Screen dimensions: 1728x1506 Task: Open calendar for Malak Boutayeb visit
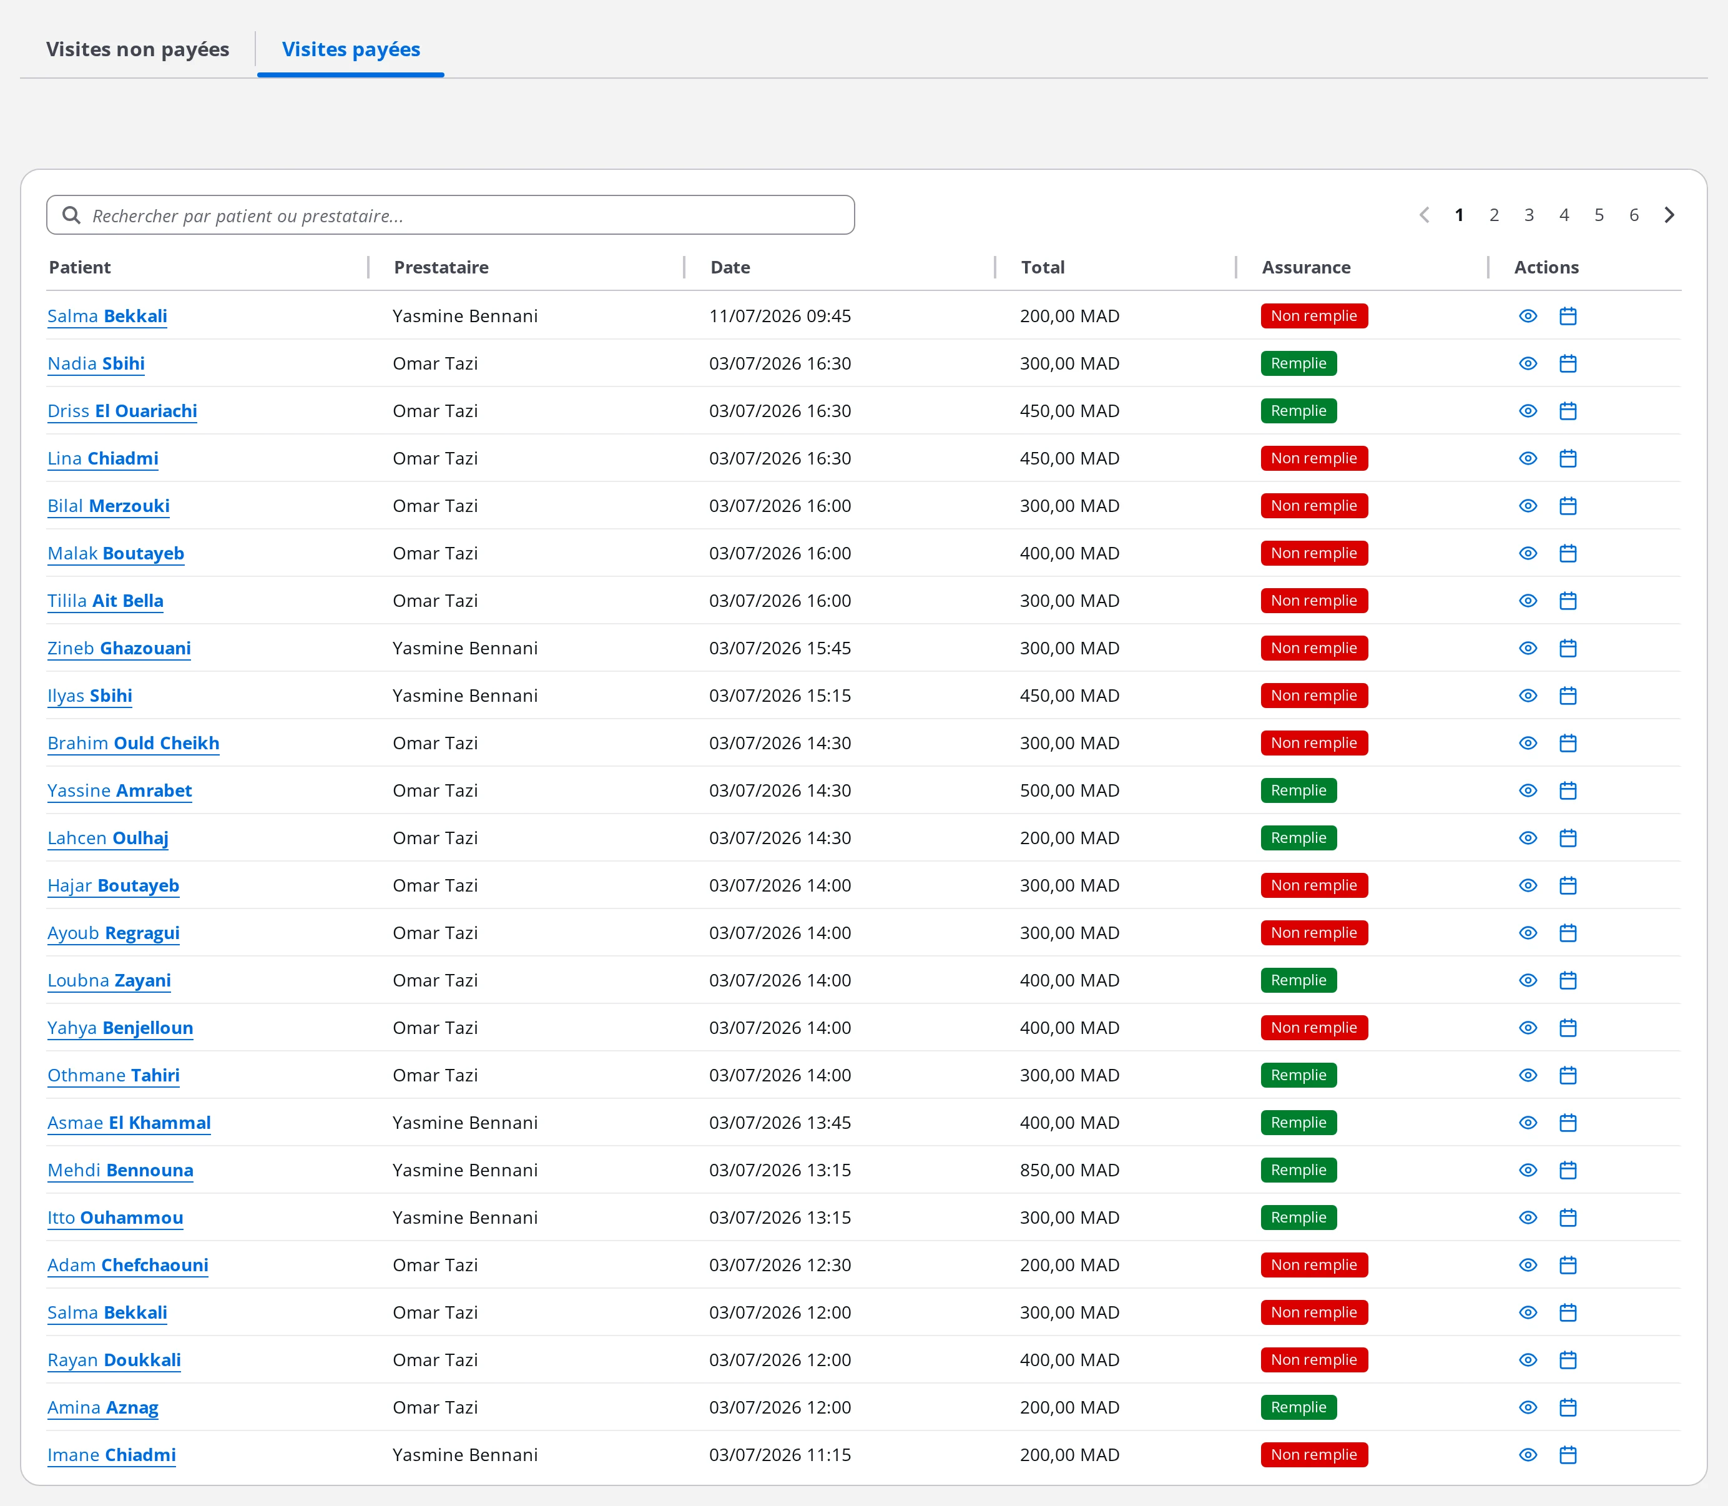(1568, 554)
